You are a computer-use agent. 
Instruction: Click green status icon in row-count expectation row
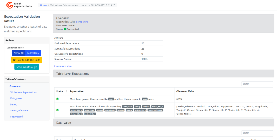[x=57, y=99]
